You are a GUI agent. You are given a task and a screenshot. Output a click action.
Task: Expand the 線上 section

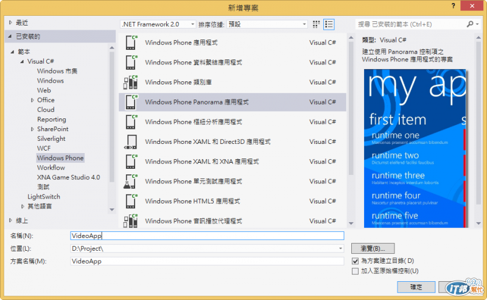point(10,220)
